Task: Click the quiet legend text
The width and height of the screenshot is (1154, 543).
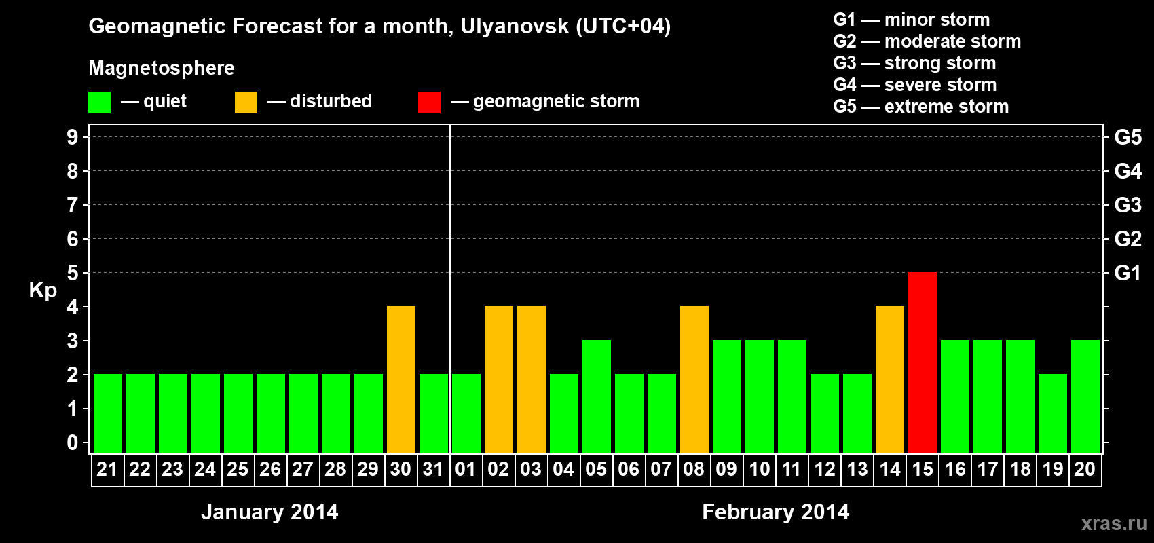Action: click(165, 102)
